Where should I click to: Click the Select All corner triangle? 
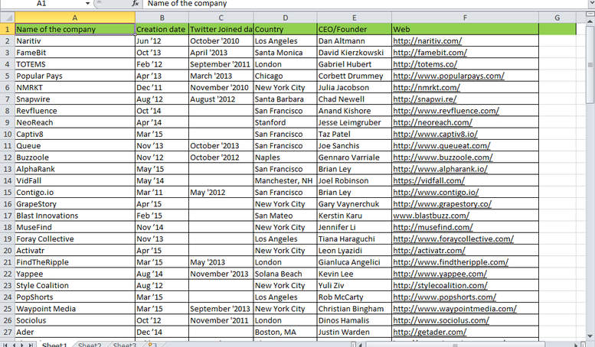8,18
